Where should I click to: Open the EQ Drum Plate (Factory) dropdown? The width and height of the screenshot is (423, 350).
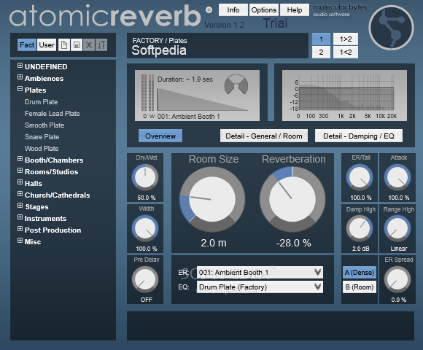(x=260, y=287)
